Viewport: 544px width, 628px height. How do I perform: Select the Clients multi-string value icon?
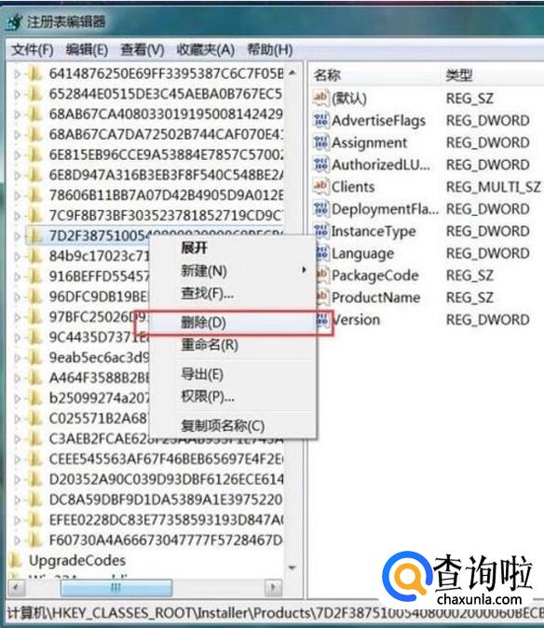(320, 186)
